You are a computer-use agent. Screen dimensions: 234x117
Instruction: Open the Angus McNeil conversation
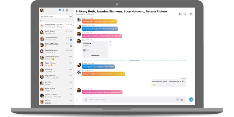(x=56, y=77)
